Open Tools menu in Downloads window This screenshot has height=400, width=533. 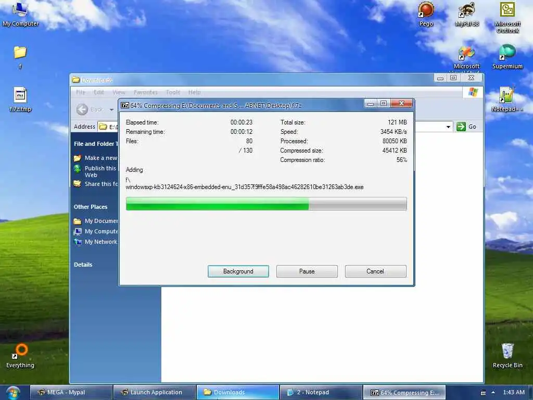click(x=173, y=92)
